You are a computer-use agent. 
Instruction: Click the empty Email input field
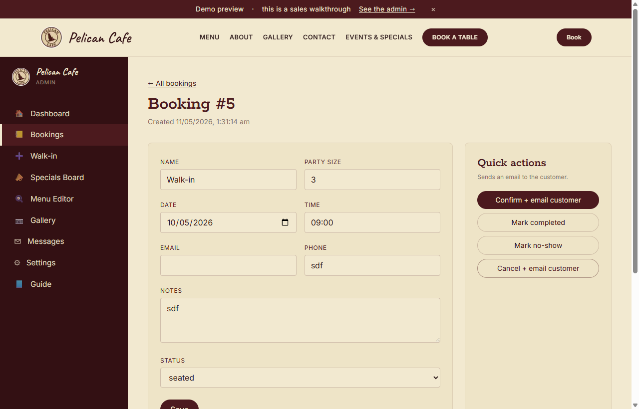coord(228,265)
